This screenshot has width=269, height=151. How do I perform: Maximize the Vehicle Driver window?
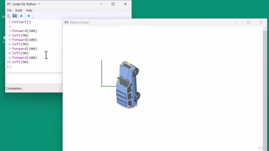coord(248,22)
